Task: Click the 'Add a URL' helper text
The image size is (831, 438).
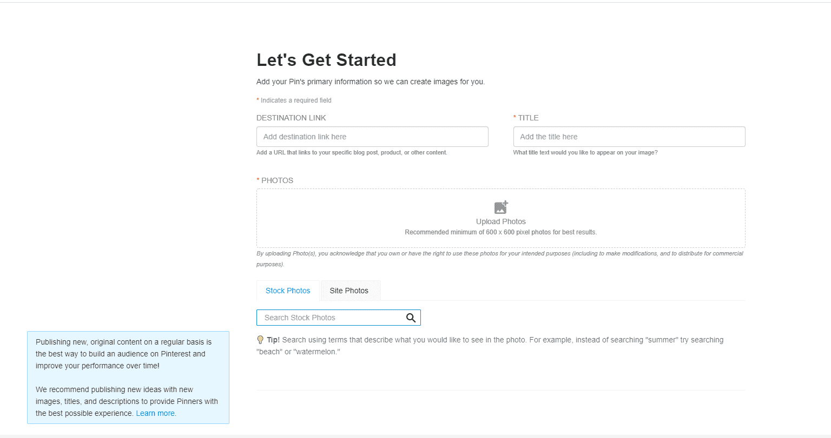Action: tap(352, 152)
